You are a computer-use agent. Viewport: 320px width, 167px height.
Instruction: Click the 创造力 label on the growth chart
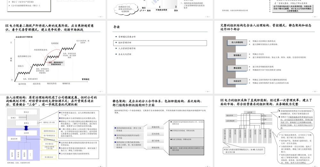click(x=20, y=66)
